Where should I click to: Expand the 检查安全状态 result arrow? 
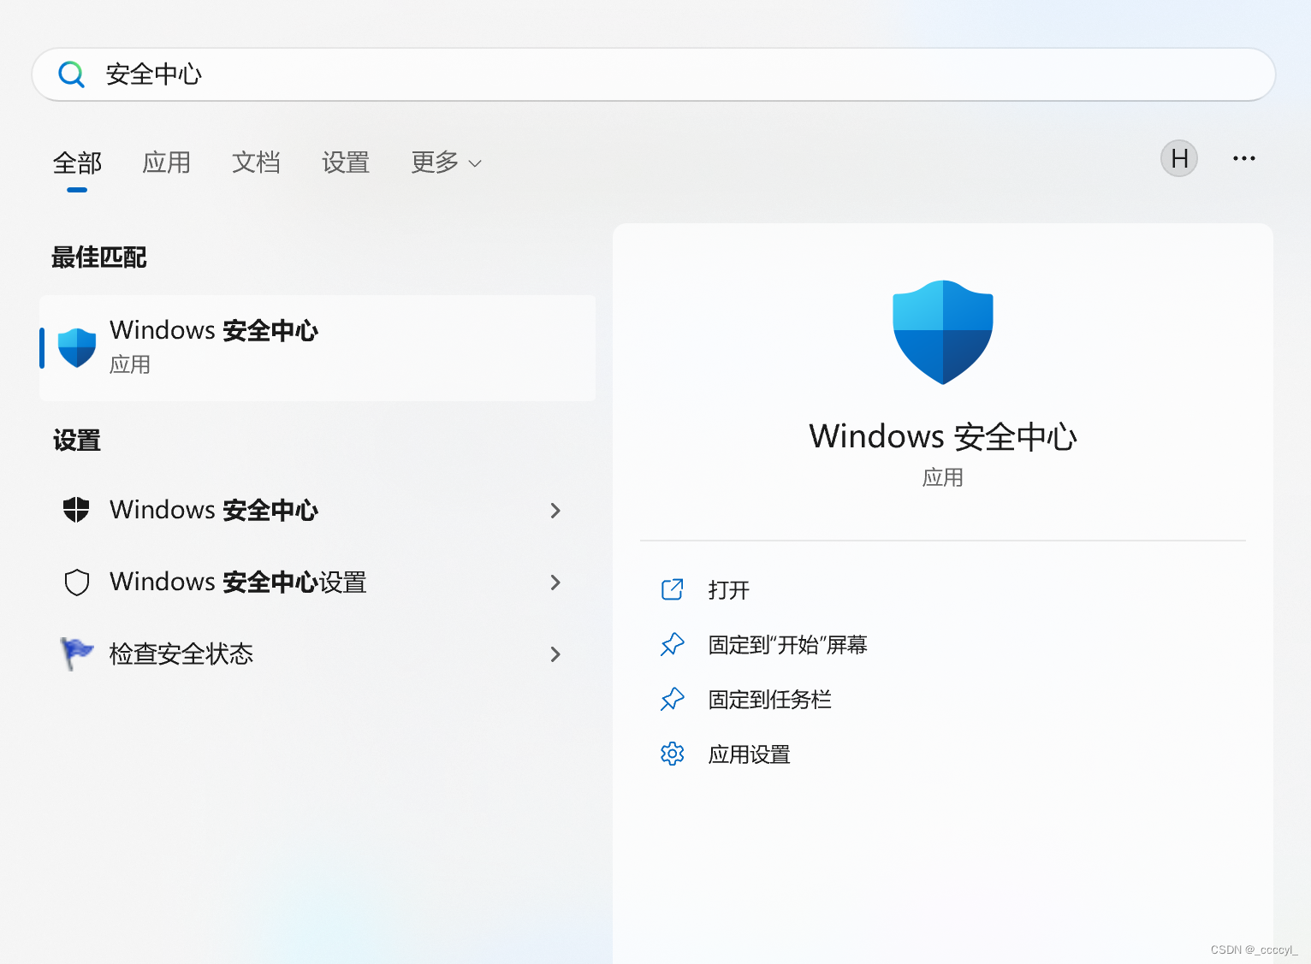[x=555, y=654]
